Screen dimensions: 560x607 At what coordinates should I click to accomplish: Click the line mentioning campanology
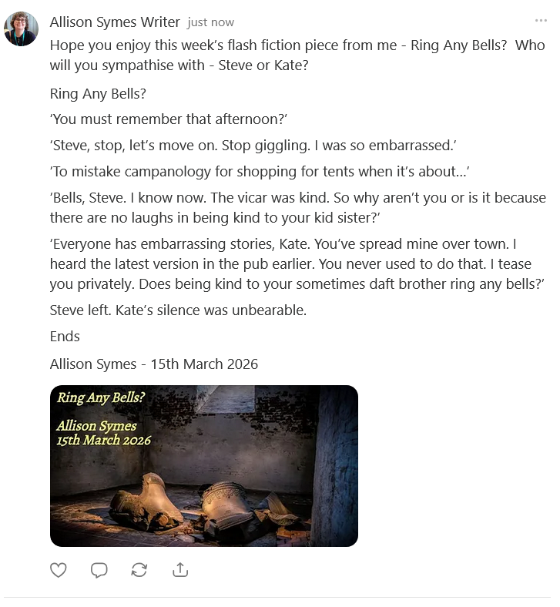click(260, 171)
